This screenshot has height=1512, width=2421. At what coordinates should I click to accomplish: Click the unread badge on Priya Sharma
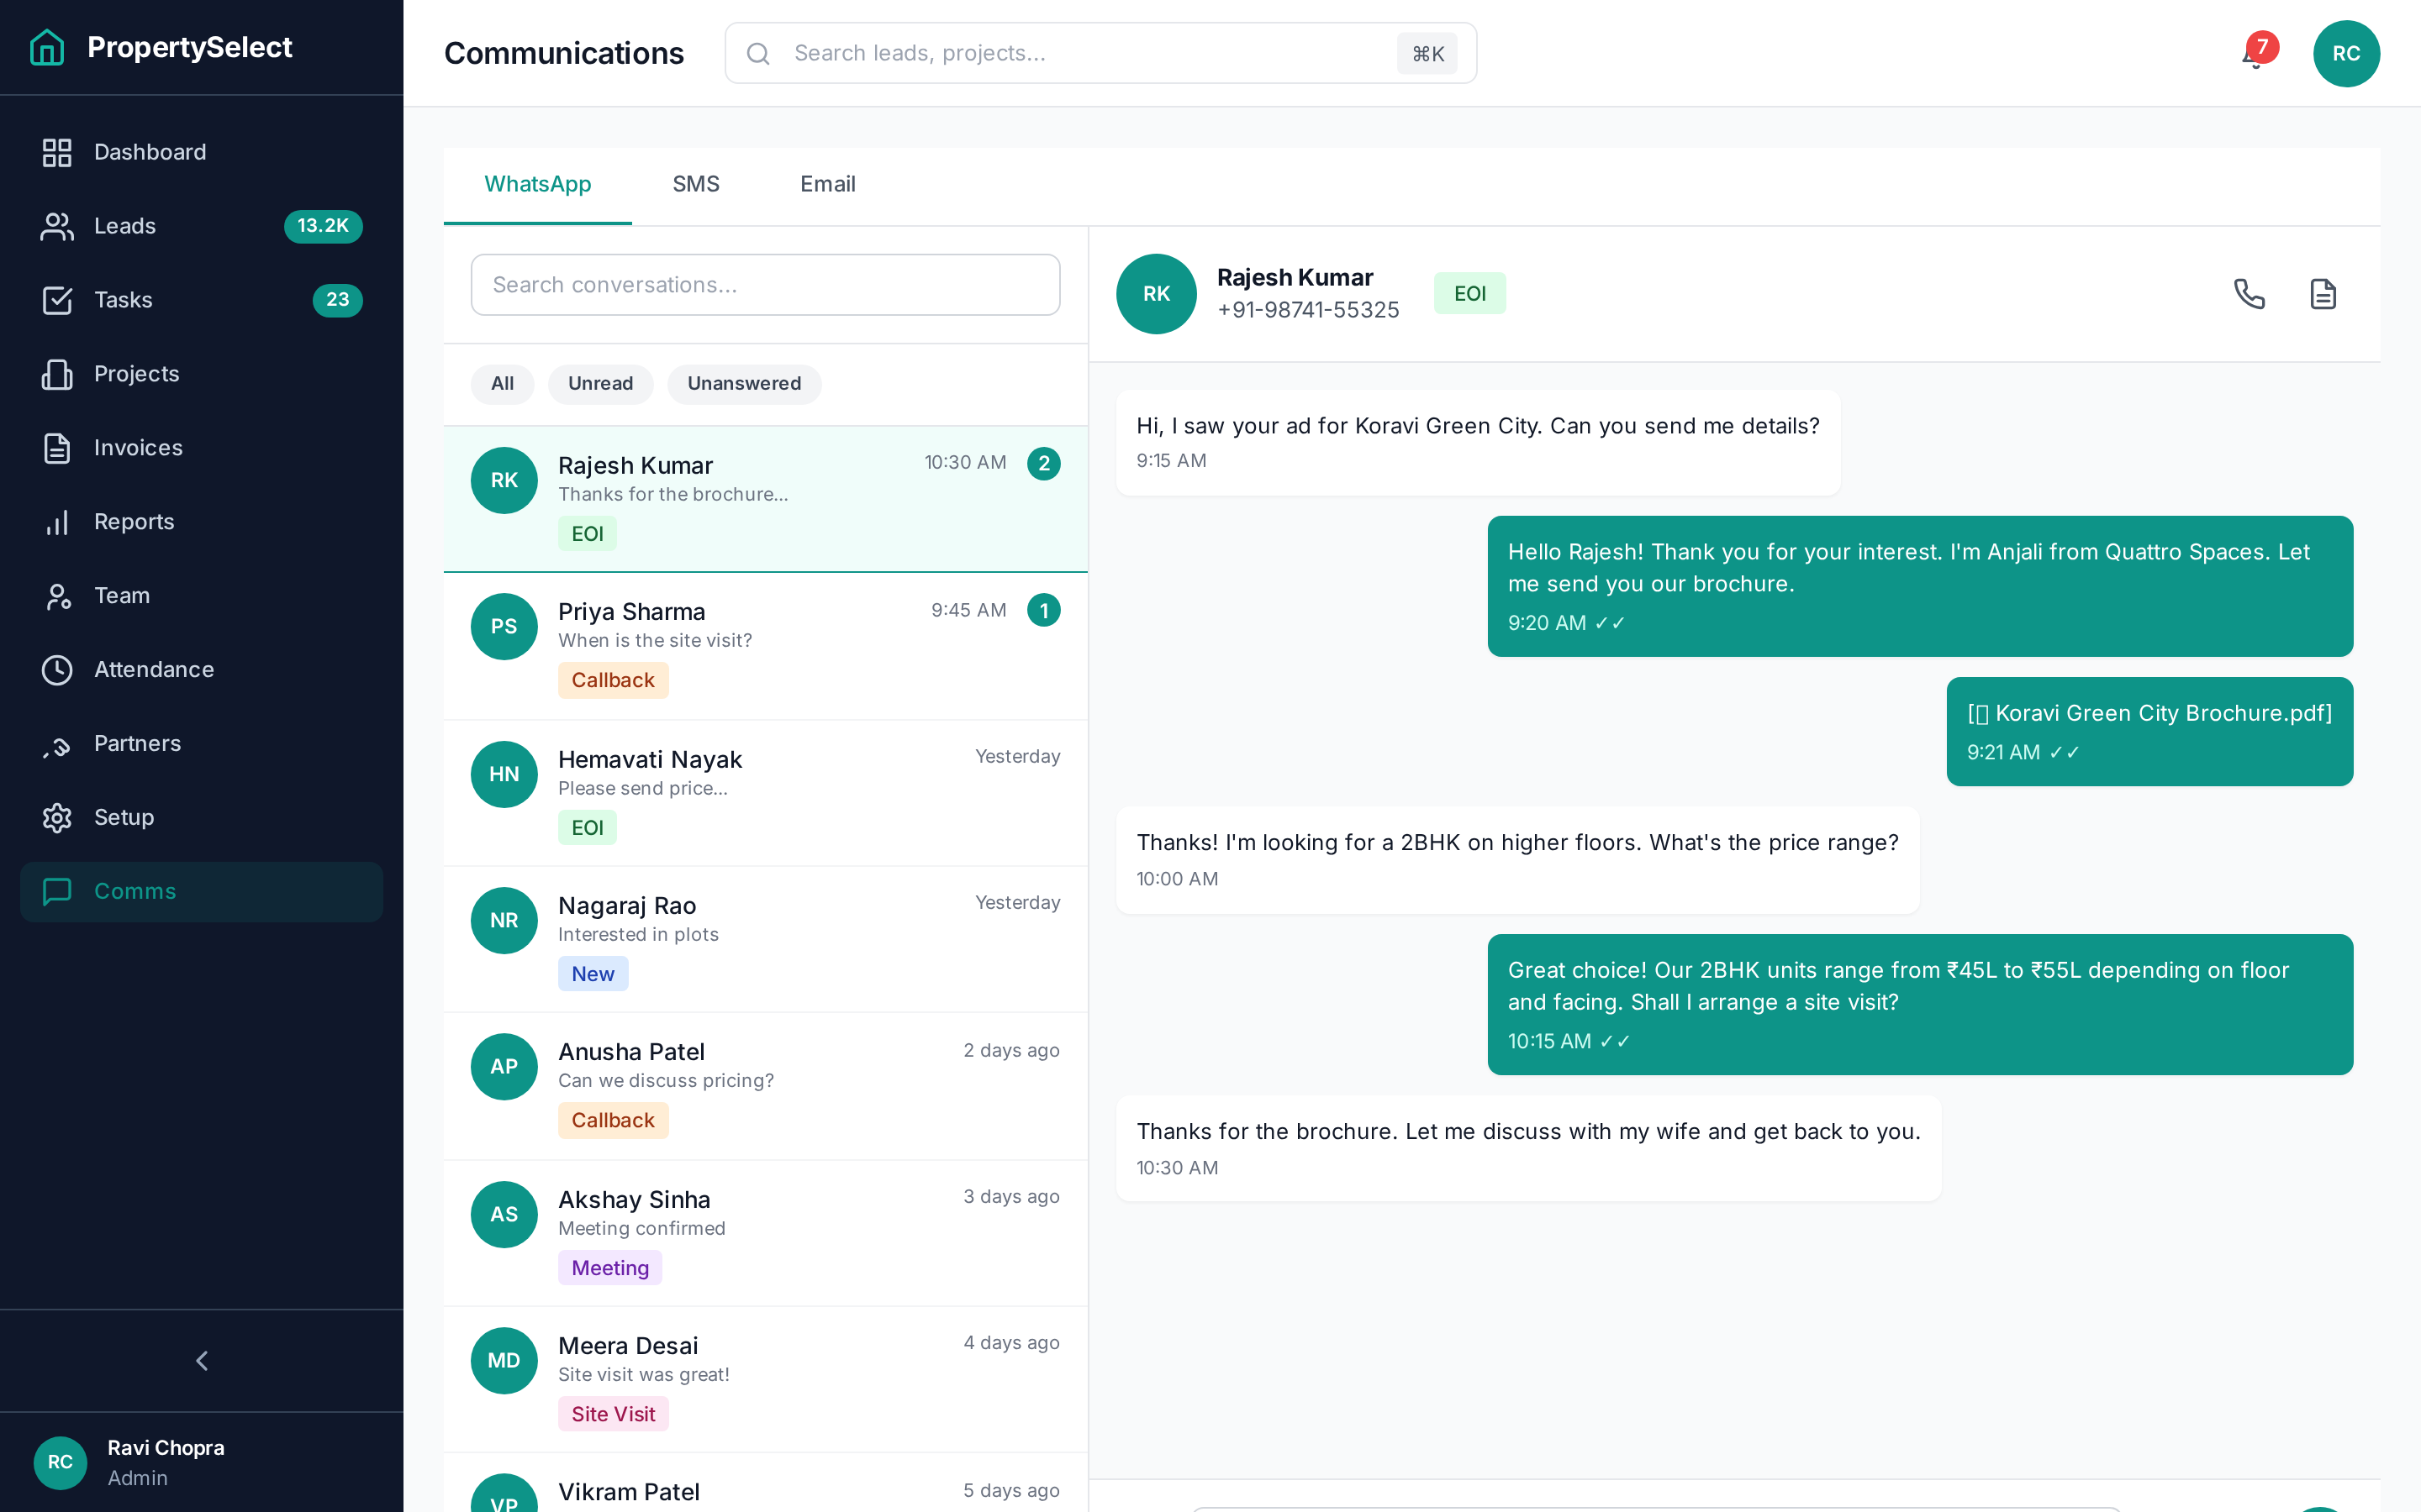[1043, 611]
